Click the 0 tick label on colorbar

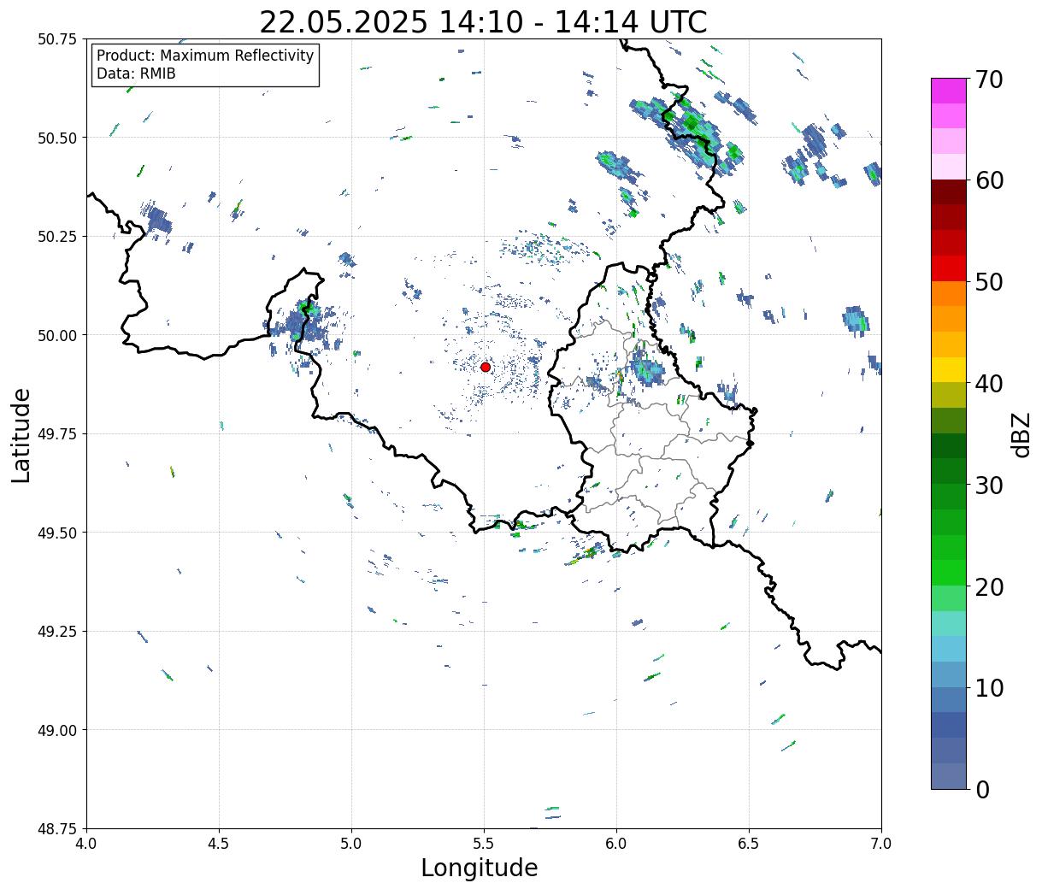tap(982, 790)
